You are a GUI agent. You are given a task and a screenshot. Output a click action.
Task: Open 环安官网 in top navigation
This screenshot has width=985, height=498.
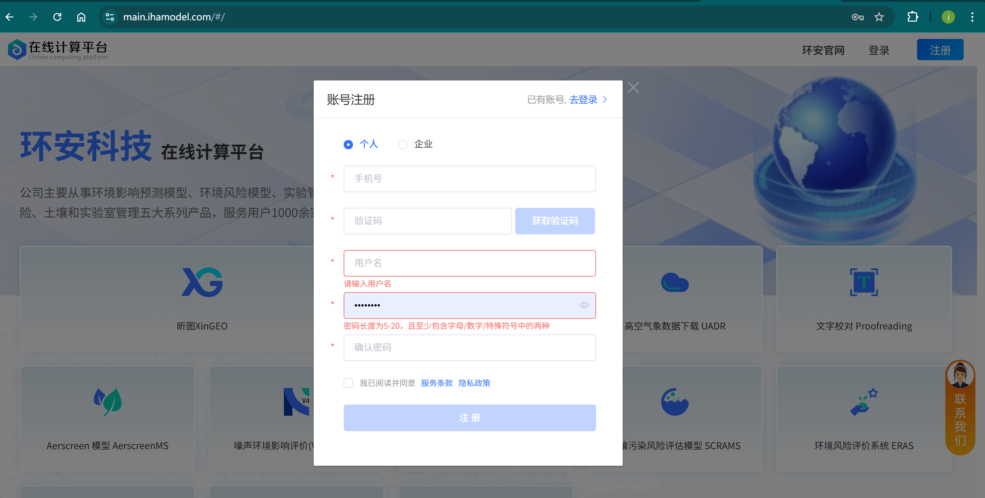pos(823,51)
